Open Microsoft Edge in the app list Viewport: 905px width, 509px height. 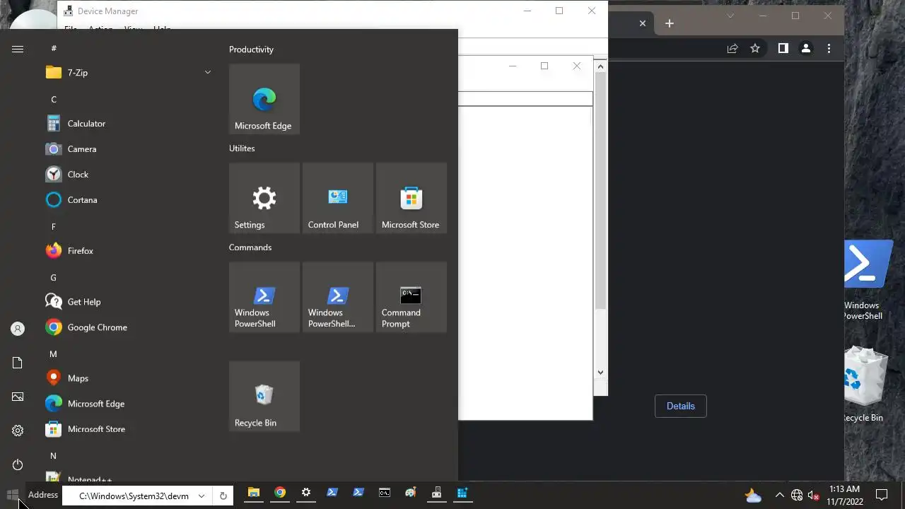129,404
